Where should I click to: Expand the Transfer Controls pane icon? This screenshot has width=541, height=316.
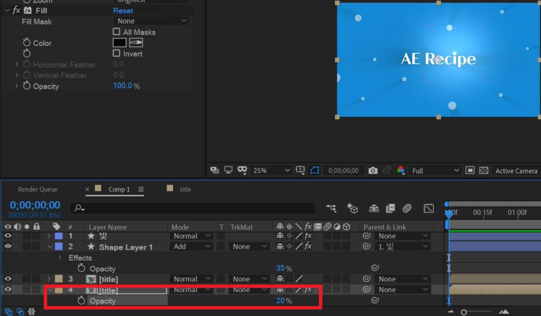20,312
